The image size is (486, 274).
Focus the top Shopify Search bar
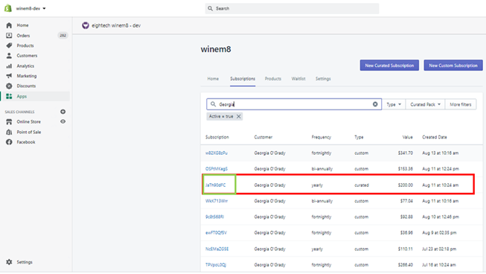tap(292, 8)
